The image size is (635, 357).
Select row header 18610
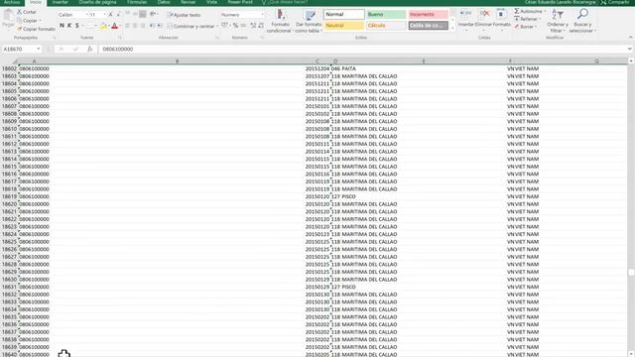pyautogui.click(x=9, y=129)
